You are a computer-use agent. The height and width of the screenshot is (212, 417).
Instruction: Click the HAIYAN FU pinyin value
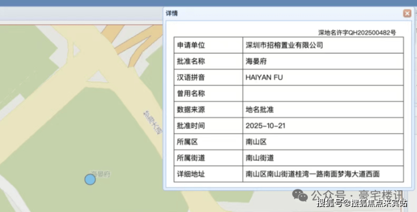point(264,78)
